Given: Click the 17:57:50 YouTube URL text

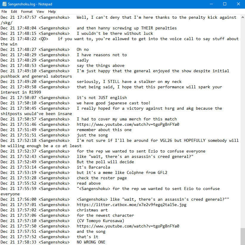Looking at the screenshot, I should (x=128, y=226).
